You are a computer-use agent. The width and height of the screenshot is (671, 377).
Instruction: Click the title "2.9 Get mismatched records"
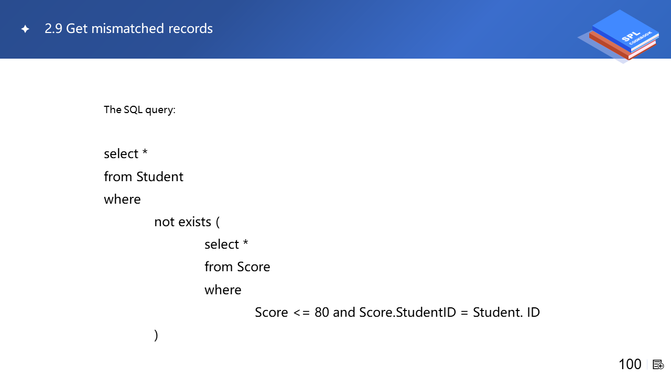tap(128, 28)
